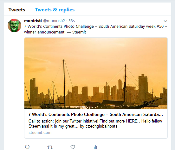Open the sailboat skyline preview image
175x150 pixels.
coord(96,73)
